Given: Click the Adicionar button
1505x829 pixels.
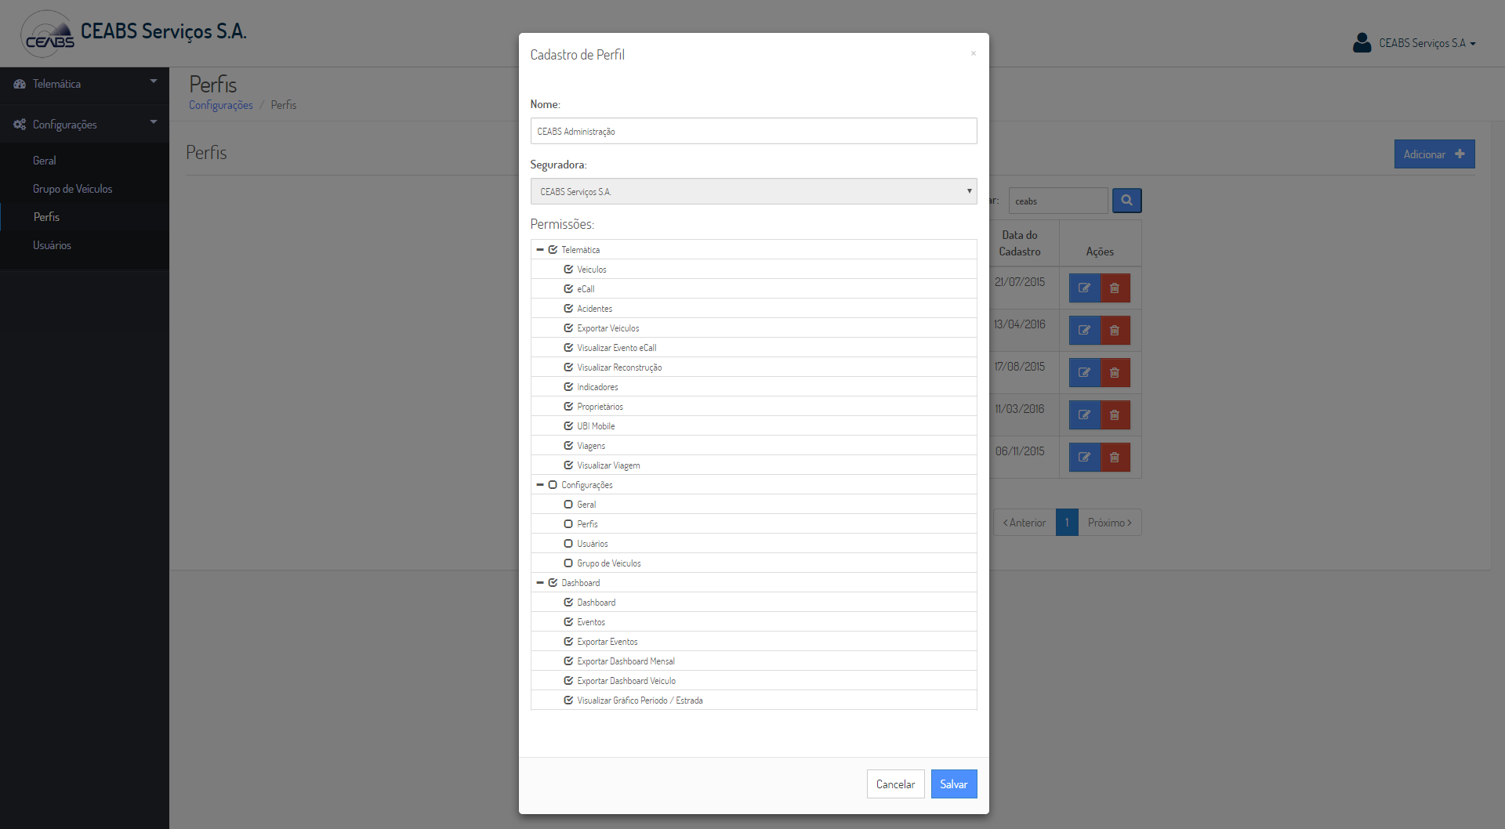Looking at the screenshot, I should point(1434,154).
